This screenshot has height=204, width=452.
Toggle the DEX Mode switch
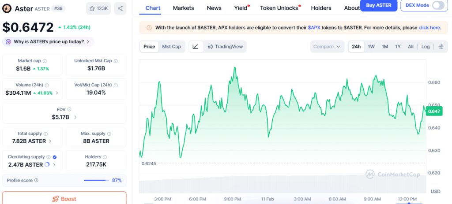point(438,5)
